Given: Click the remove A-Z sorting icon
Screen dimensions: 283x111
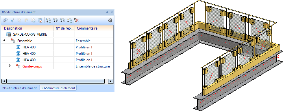Looking at the screenshot, I should pos(76,20).
